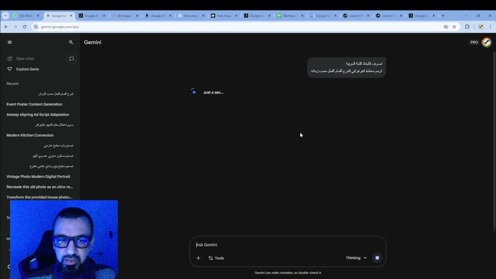Click the 'Just a sec...' status text
This screenshot has height=279, width=496.
pos(213,93)
